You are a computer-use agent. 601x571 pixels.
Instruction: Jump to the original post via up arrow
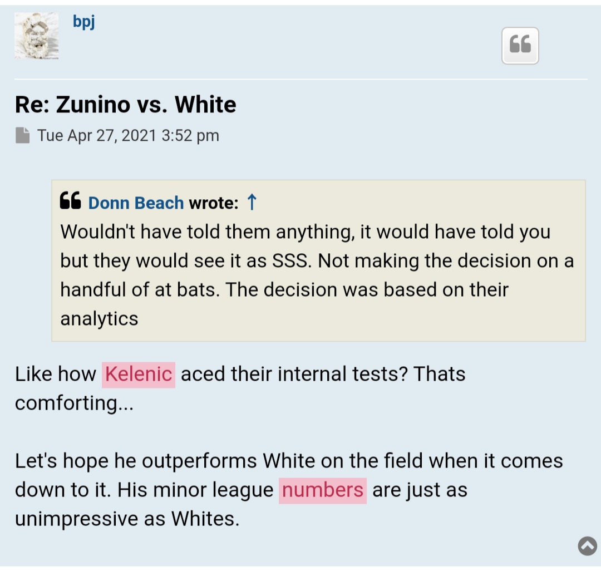coord(252,202)
